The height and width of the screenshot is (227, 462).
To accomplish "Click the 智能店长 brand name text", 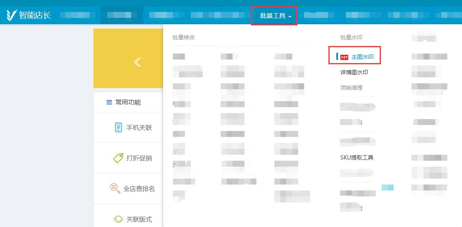I will (35, 15).
